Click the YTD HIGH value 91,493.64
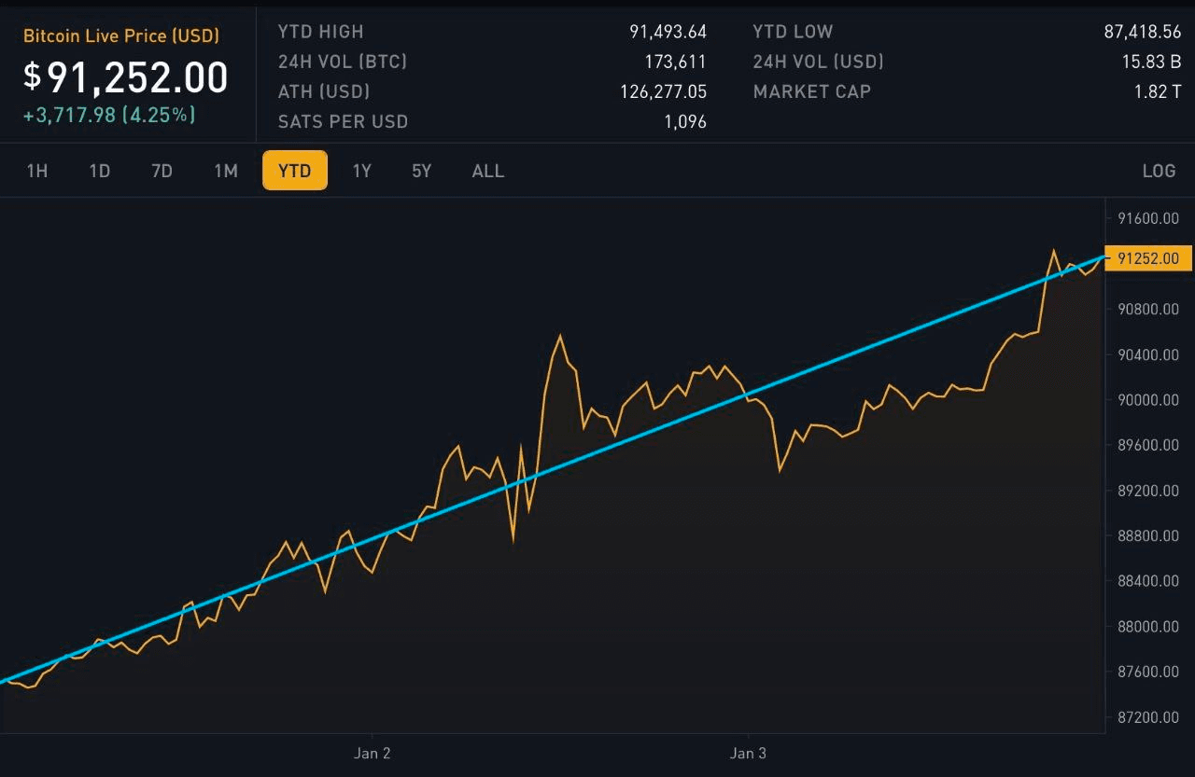 click(x=668, y=32)
